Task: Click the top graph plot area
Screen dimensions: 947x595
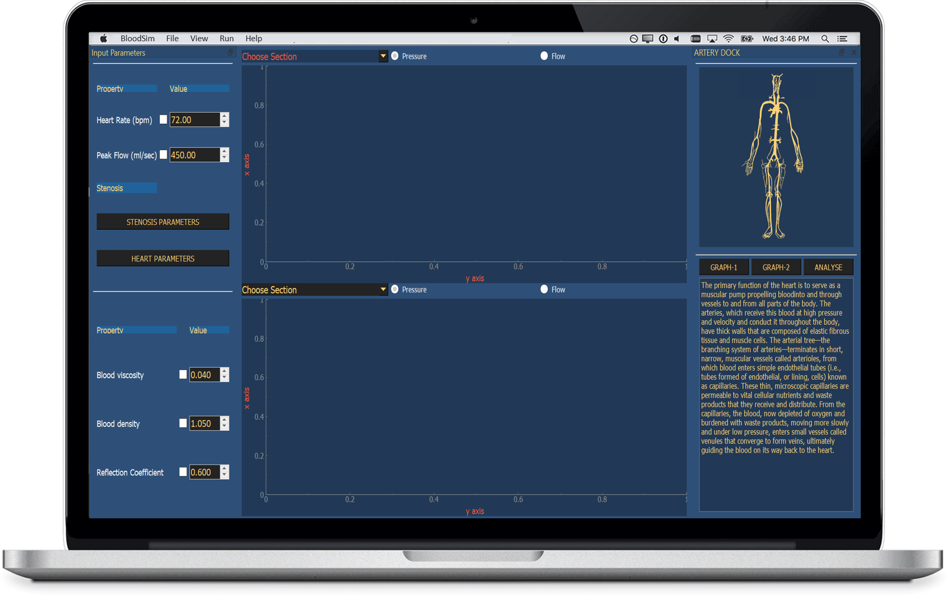Action: (x=476, y=164)
